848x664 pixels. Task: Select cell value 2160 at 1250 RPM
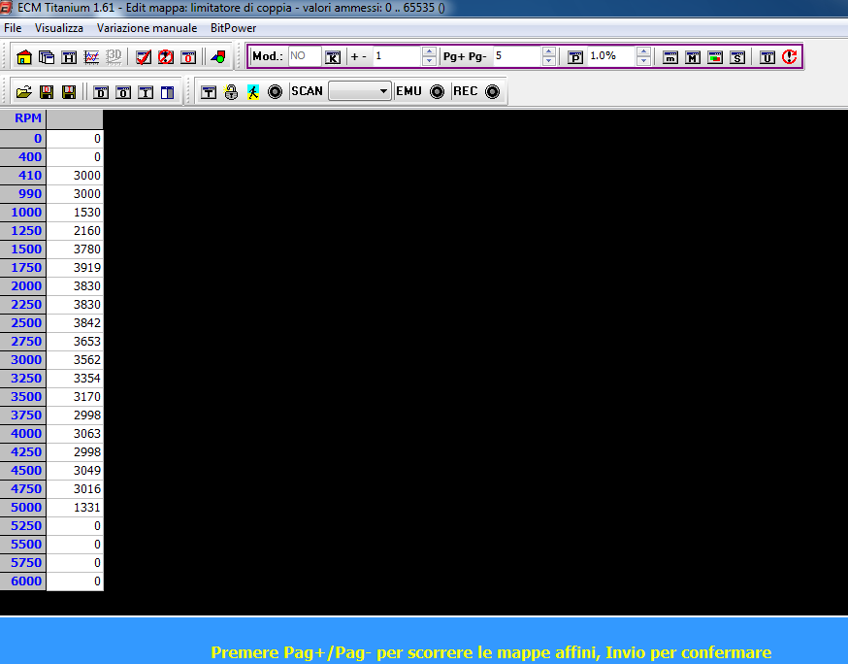pyautogui.click(x=75, y=230)
